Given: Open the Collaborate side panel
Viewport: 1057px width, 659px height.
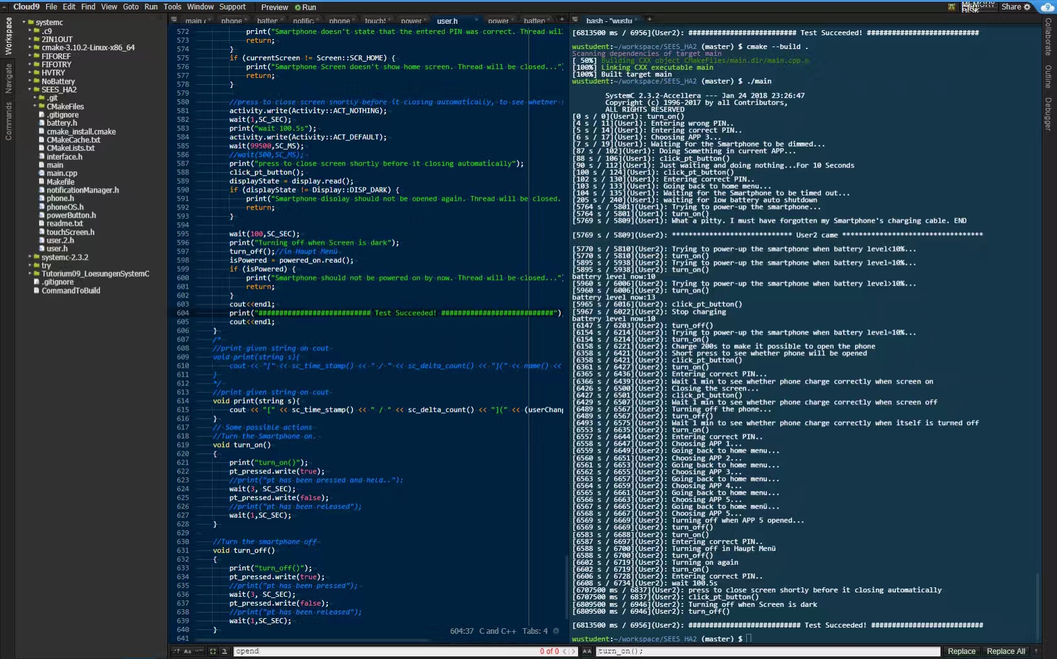Looking at the screenshot, I should click(1048, 36).
